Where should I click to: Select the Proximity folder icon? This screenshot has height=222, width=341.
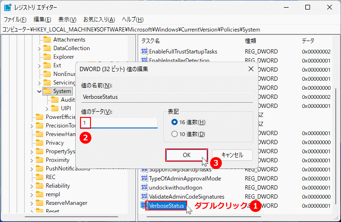coord(40,160)
